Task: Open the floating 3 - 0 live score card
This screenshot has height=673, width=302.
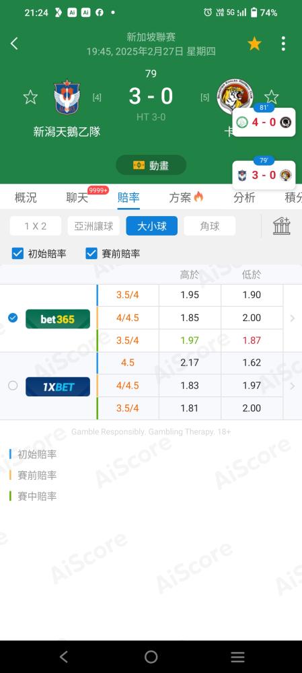Action: tap(264, 175)
